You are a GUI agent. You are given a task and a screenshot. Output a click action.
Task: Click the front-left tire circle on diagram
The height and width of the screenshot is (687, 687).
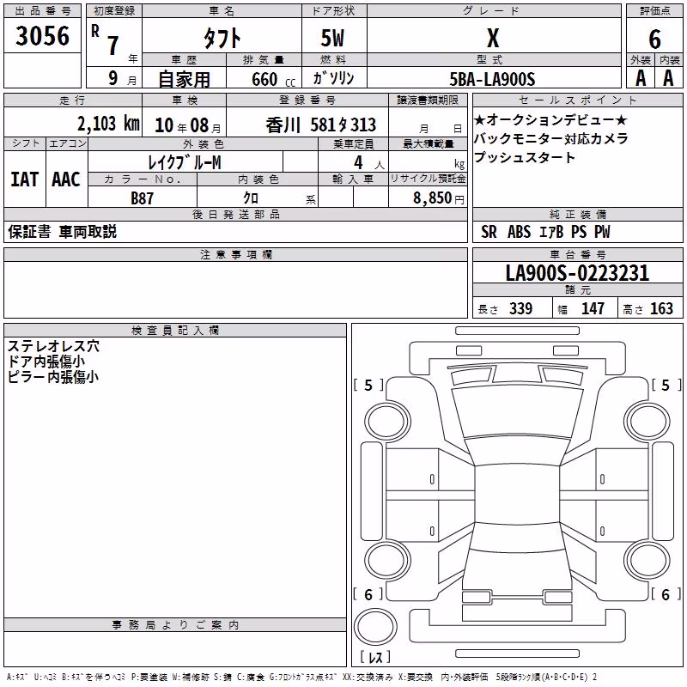(x=387, y=423)
